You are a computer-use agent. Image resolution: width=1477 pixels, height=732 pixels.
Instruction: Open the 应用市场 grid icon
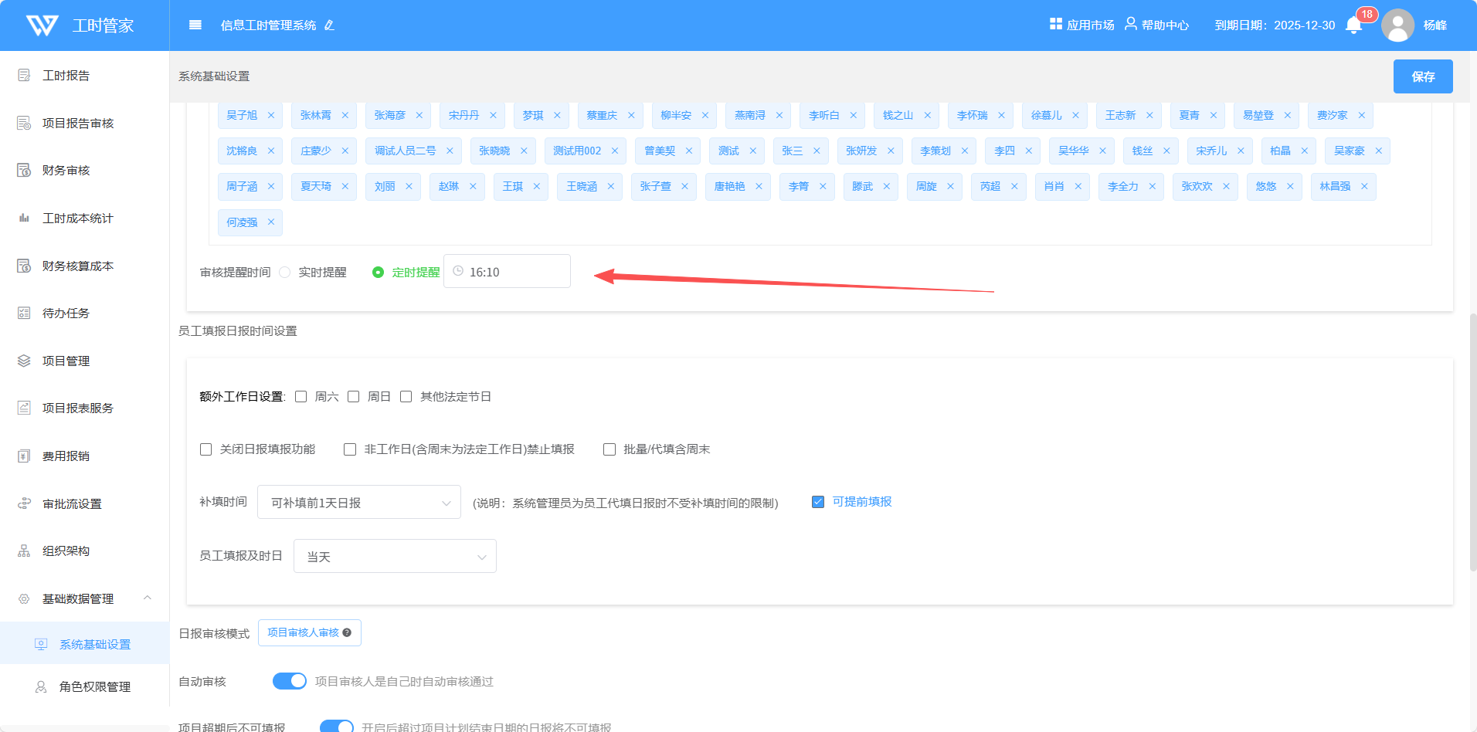(x=1056, y=24)
